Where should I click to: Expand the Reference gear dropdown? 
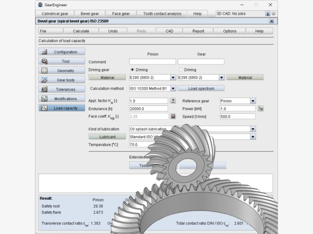(x=252, y=101)
